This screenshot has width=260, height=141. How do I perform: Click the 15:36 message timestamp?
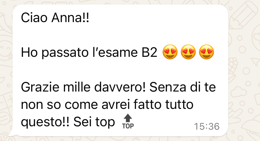click(x=207, y=127)
